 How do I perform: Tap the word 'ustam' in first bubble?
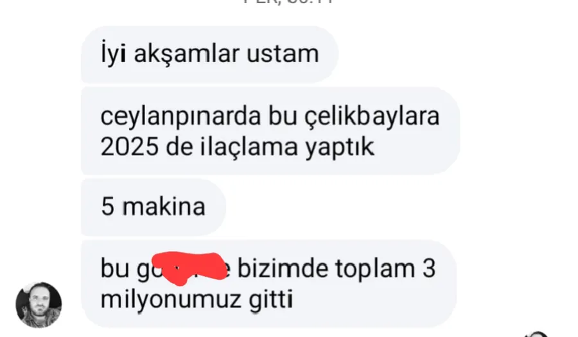[283, 54]
